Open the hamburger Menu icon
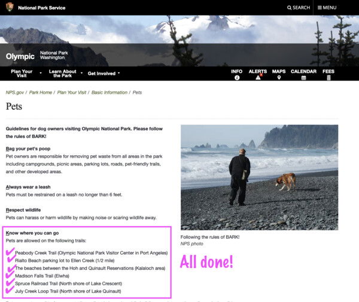The height and width of the screenshot is (302, 359). [x=320, y=8]
